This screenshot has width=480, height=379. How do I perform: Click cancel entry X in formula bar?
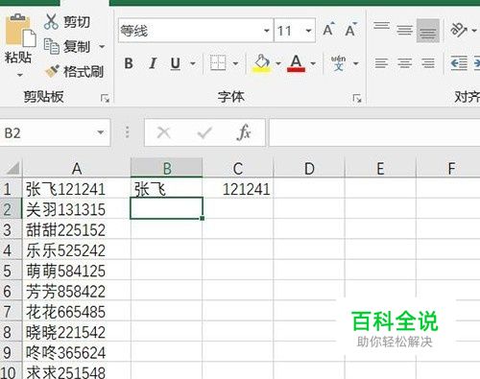[x=164, y=132]
